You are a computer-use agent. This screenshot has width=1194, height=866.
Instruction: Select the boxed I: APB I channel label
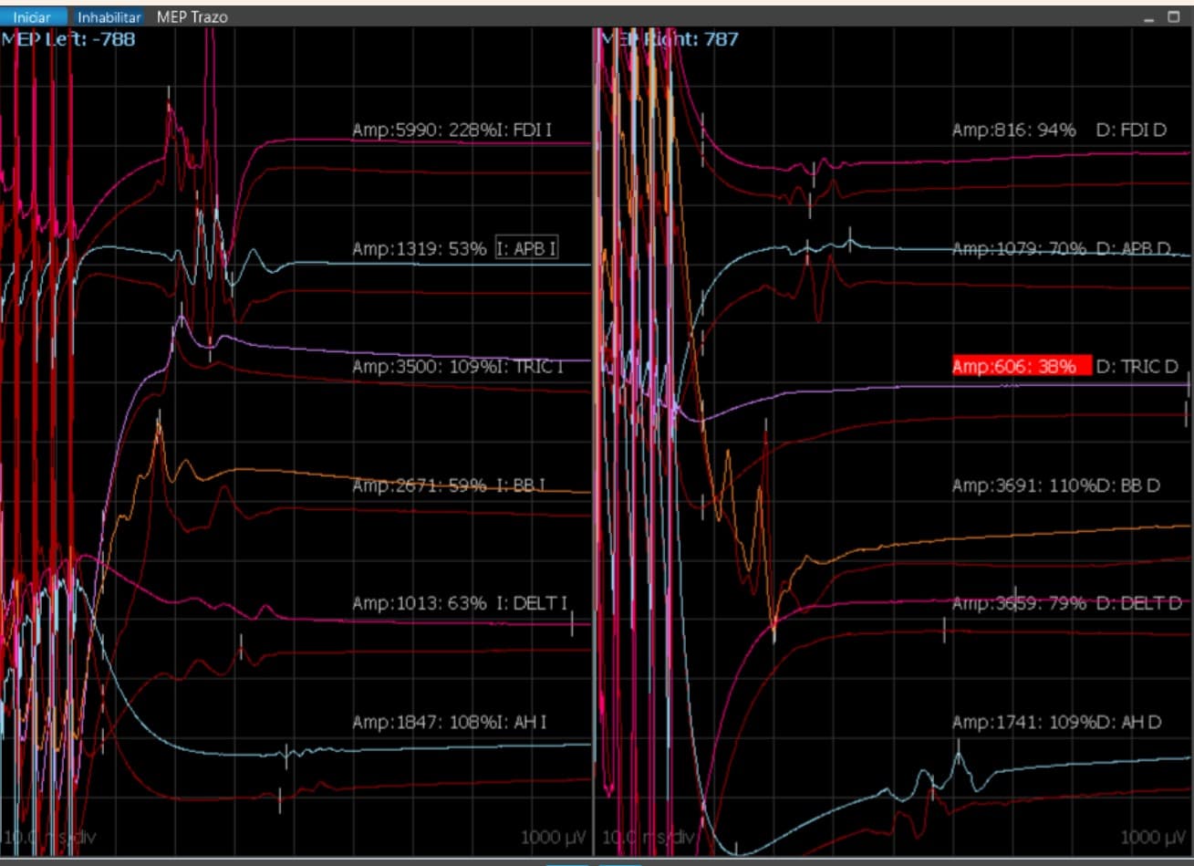tap(526, 248)
